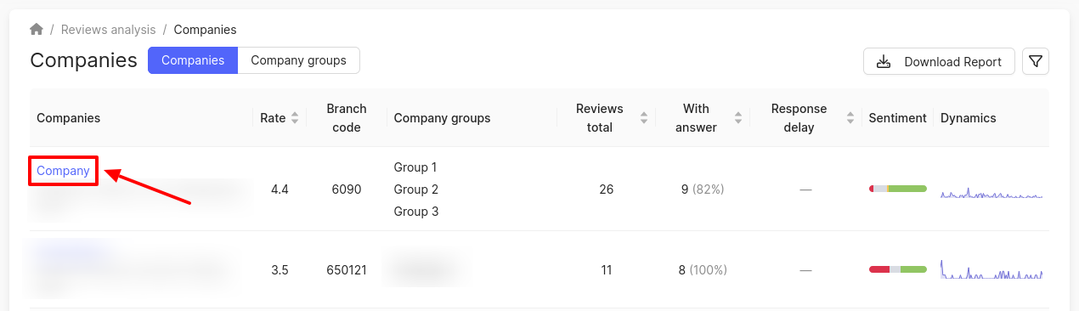The height and width of the screenshot is (311, 1079).
Task: Click Group 1 in company groups
Action: click(415, 167)
